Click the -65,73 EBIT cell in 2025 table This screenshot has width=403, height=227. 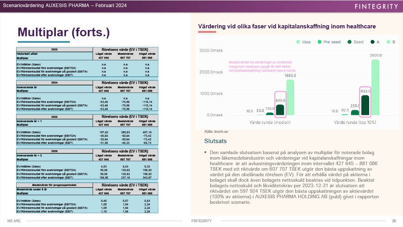(x=147, y=143)
